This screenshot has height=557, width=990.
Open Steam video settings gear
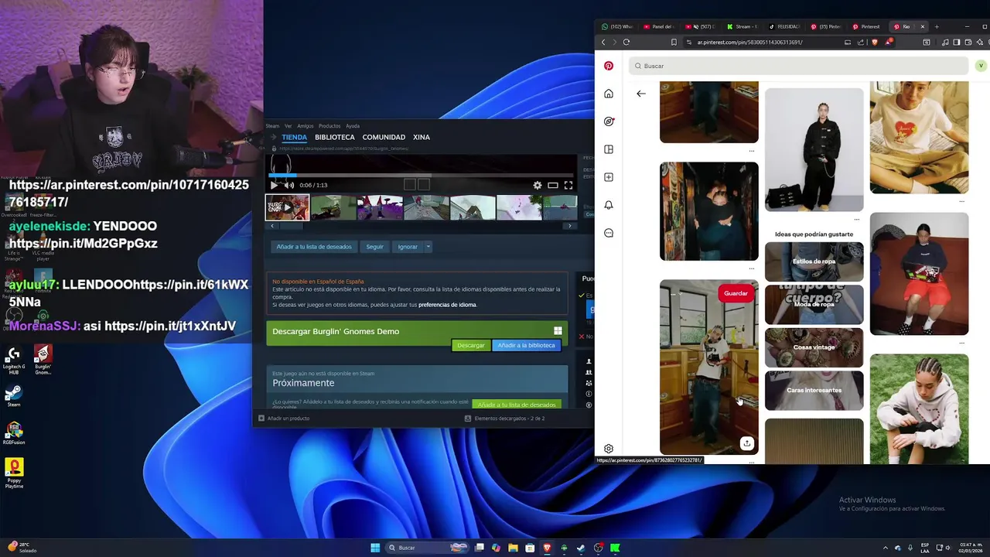click(538, 185)
